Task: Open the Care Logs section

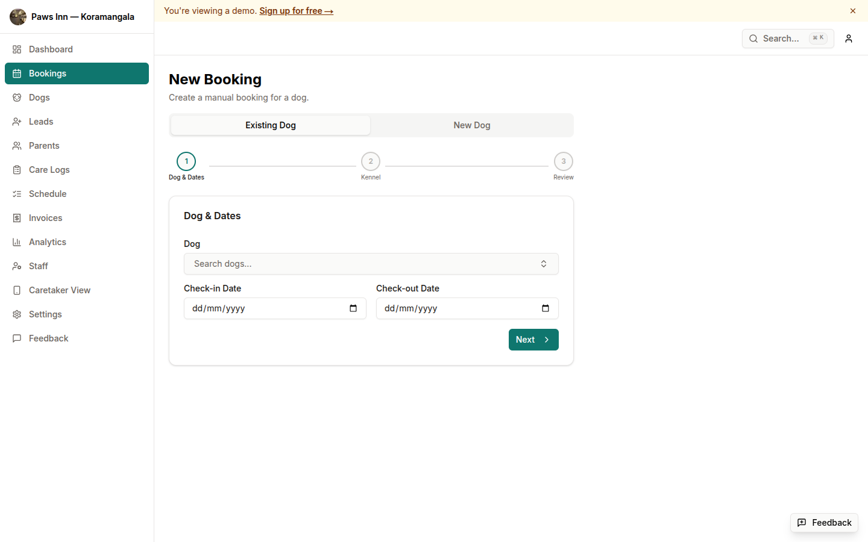Action: (x=49, y=169)
